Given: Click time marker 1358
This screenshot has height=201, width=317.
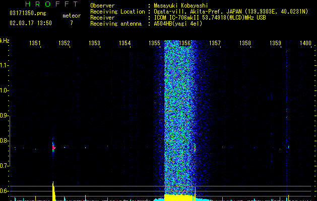Looking at the screenshot, I should [245, 43].
